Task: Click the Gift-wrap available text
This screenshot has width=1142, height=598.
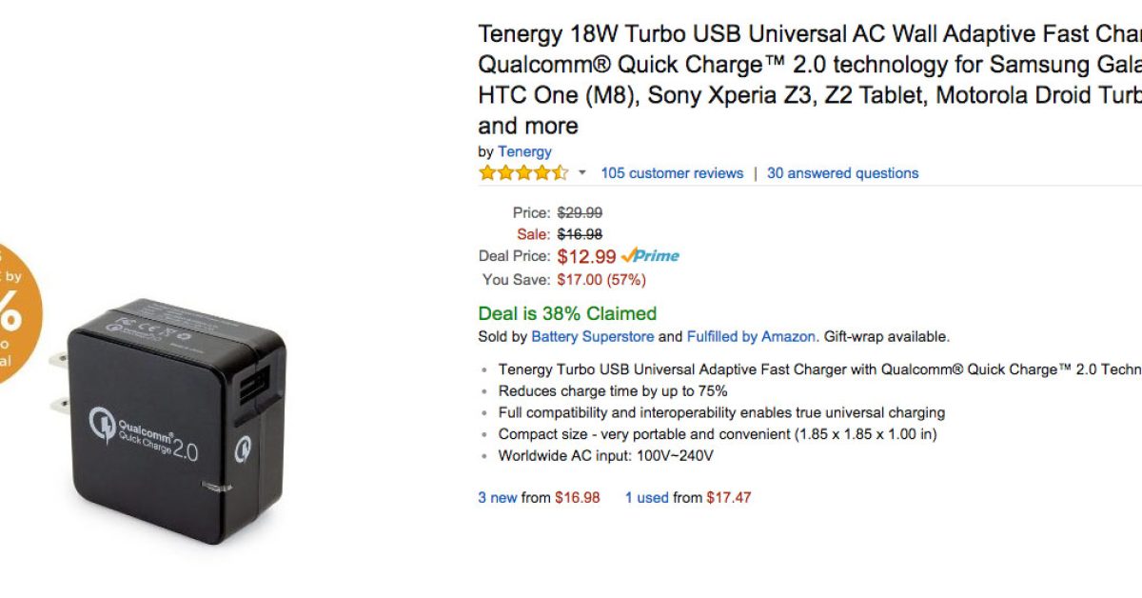Action: coord(887,336)
